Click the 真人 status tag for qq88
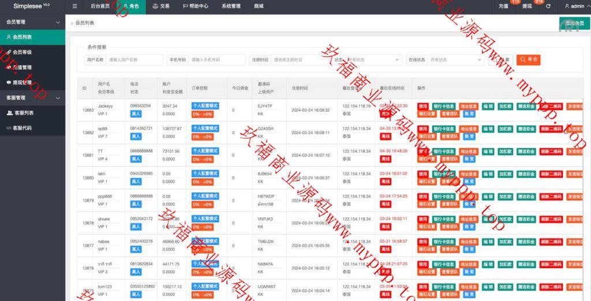This screenshot has width=591, height=301. [x=136, y=136]
